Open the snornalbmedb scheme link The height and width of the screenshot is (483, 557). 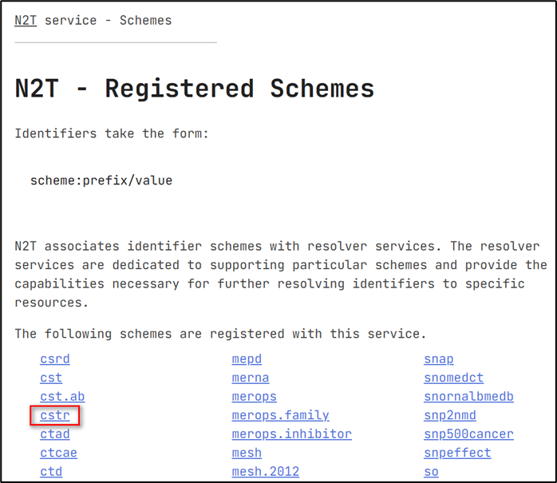pos(468,397)
